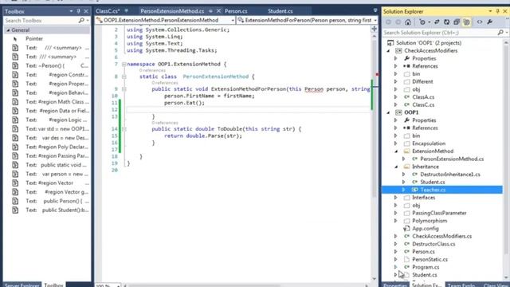This screenshot has height=287, width=510.
Task: Collapse the General group in Toolbox
Action: point(8,30)
